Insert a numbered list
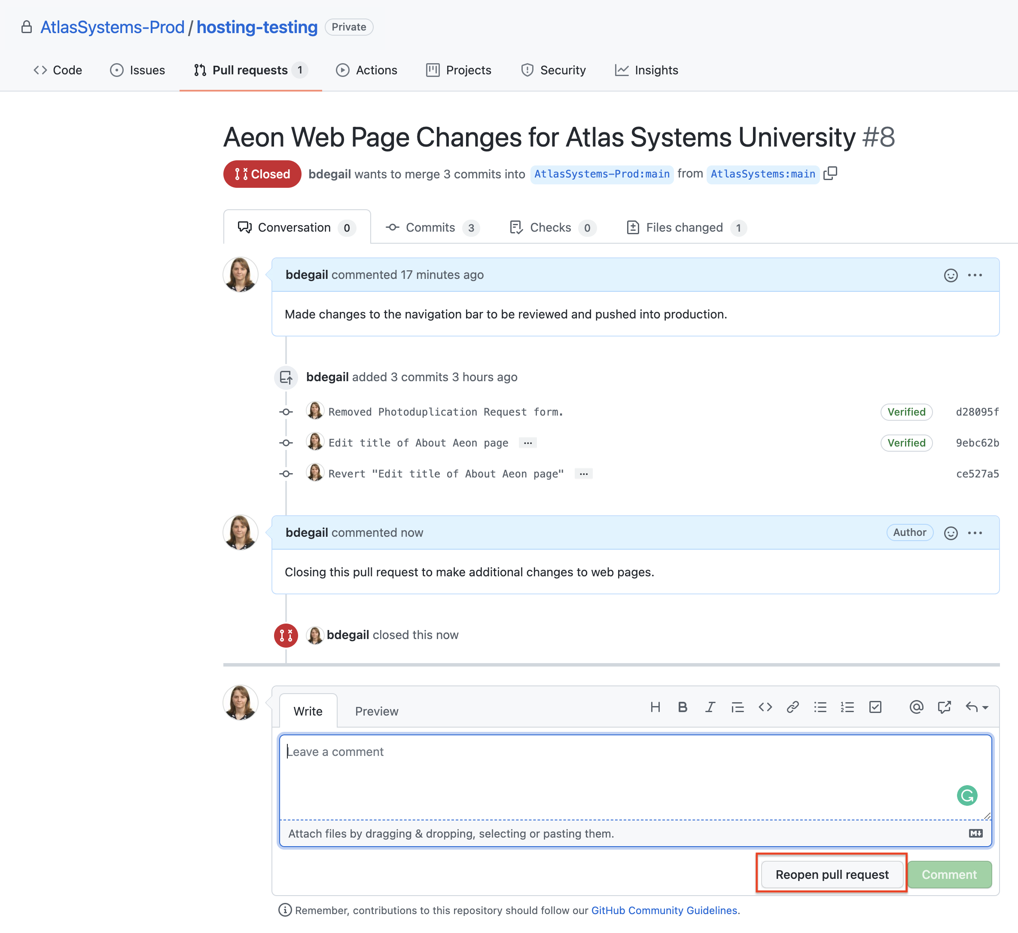This screenshot has width=1018, height=933. tap(847, 707)
